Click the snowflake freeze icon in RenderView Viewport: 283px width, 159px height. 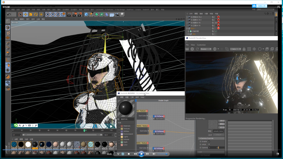pos(254,49)
